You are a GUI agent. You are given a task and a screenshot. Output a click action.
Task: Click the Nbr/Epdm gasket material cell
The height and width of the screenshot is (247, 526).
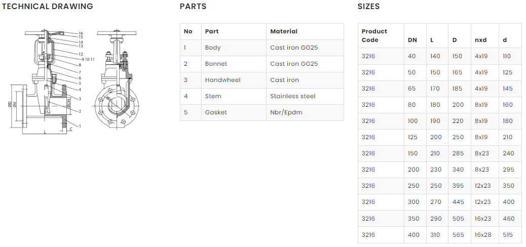point(286,112)
